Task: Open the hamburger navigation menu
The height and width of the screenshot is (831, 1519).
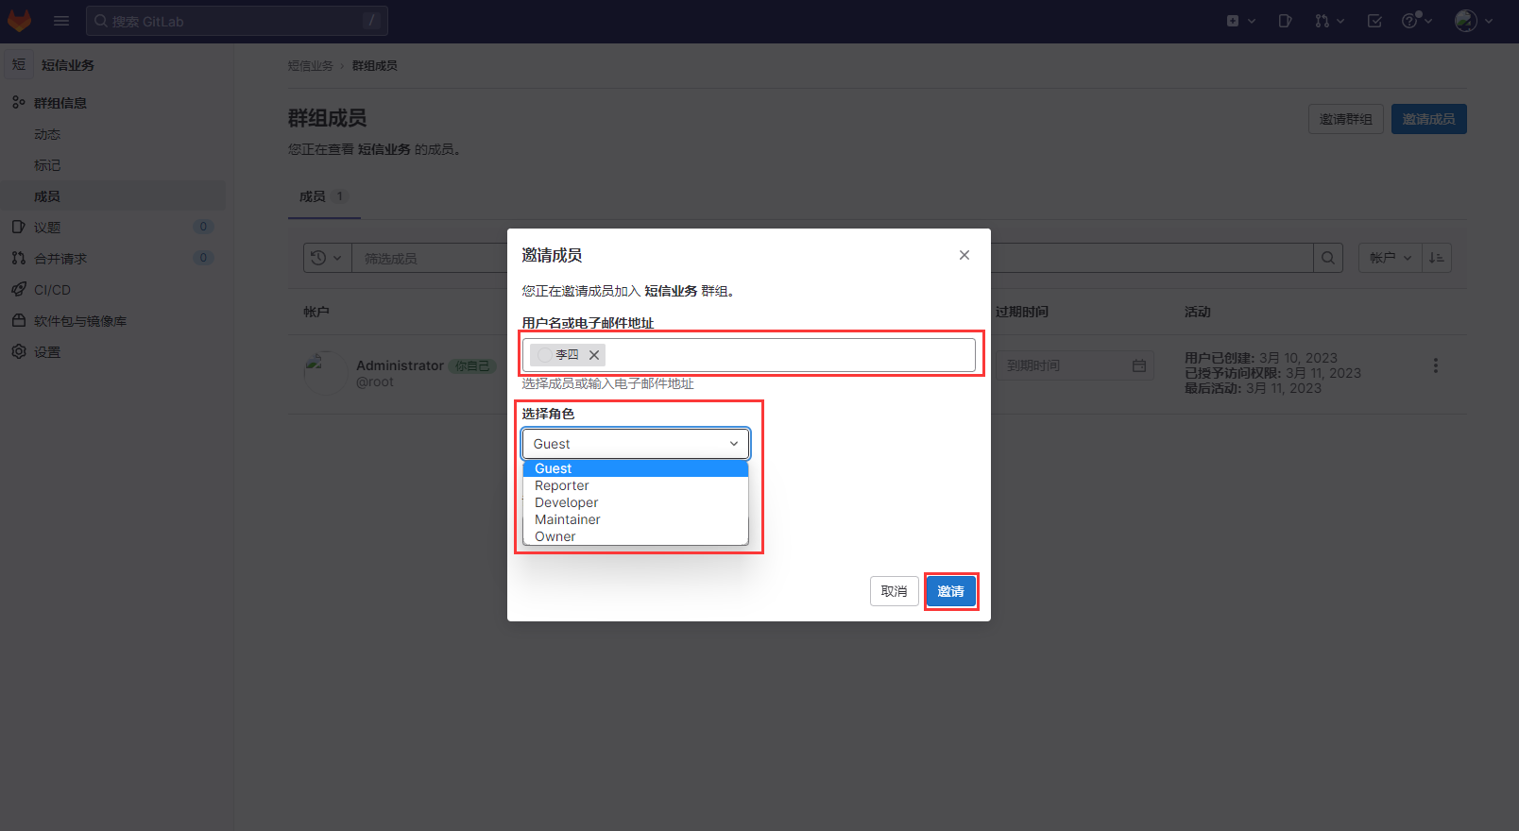Action: [x=61, y=21]
